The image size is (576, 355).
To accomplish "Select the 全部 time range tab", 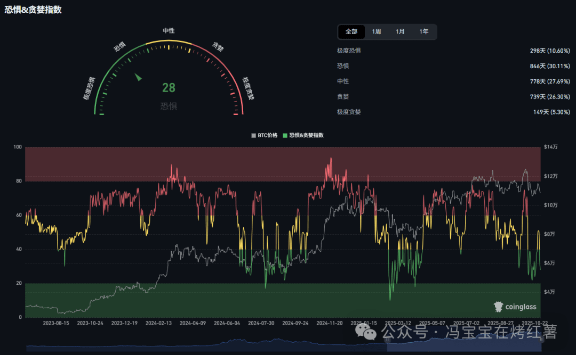I will (351, 32).
